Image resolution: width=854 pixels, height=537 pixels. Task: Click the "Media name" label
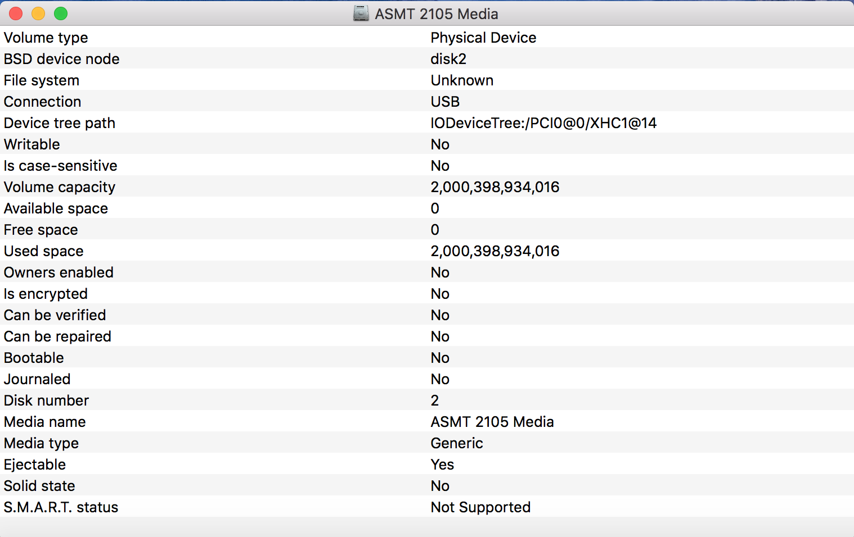click(45, 422)
